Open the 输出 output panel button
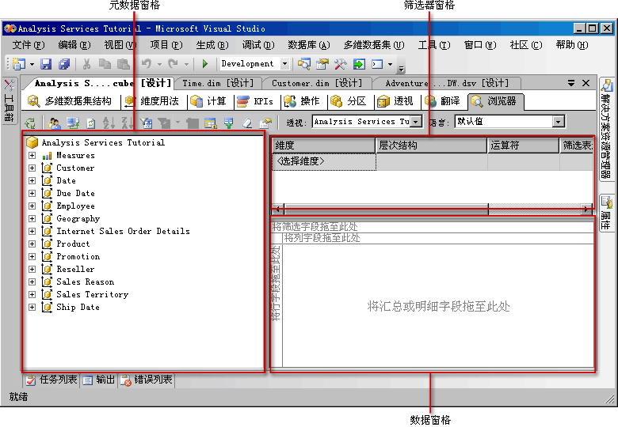Image resolution: width=618 pixels, height=427 pixels. point(99,380)
